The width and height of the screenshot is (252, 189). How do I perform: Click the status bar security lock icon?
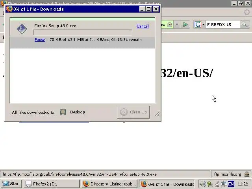click(247, 174)
